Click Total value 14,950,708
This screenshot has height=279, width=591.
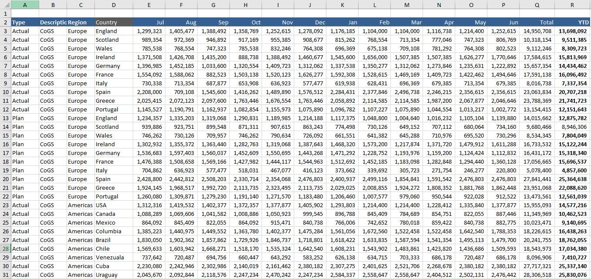[x=537, y=31]
